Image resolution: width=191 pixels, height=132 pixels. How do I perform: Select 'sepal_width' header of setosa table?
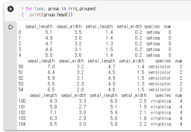point(69,26)
